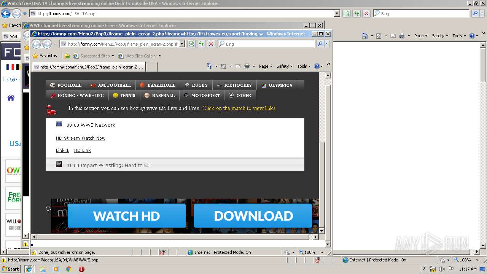Click warning icon in popup status bar
Image resolution: width=487 pixels, height=274 pixels.
pyautogui.click(x=34, y=252)
